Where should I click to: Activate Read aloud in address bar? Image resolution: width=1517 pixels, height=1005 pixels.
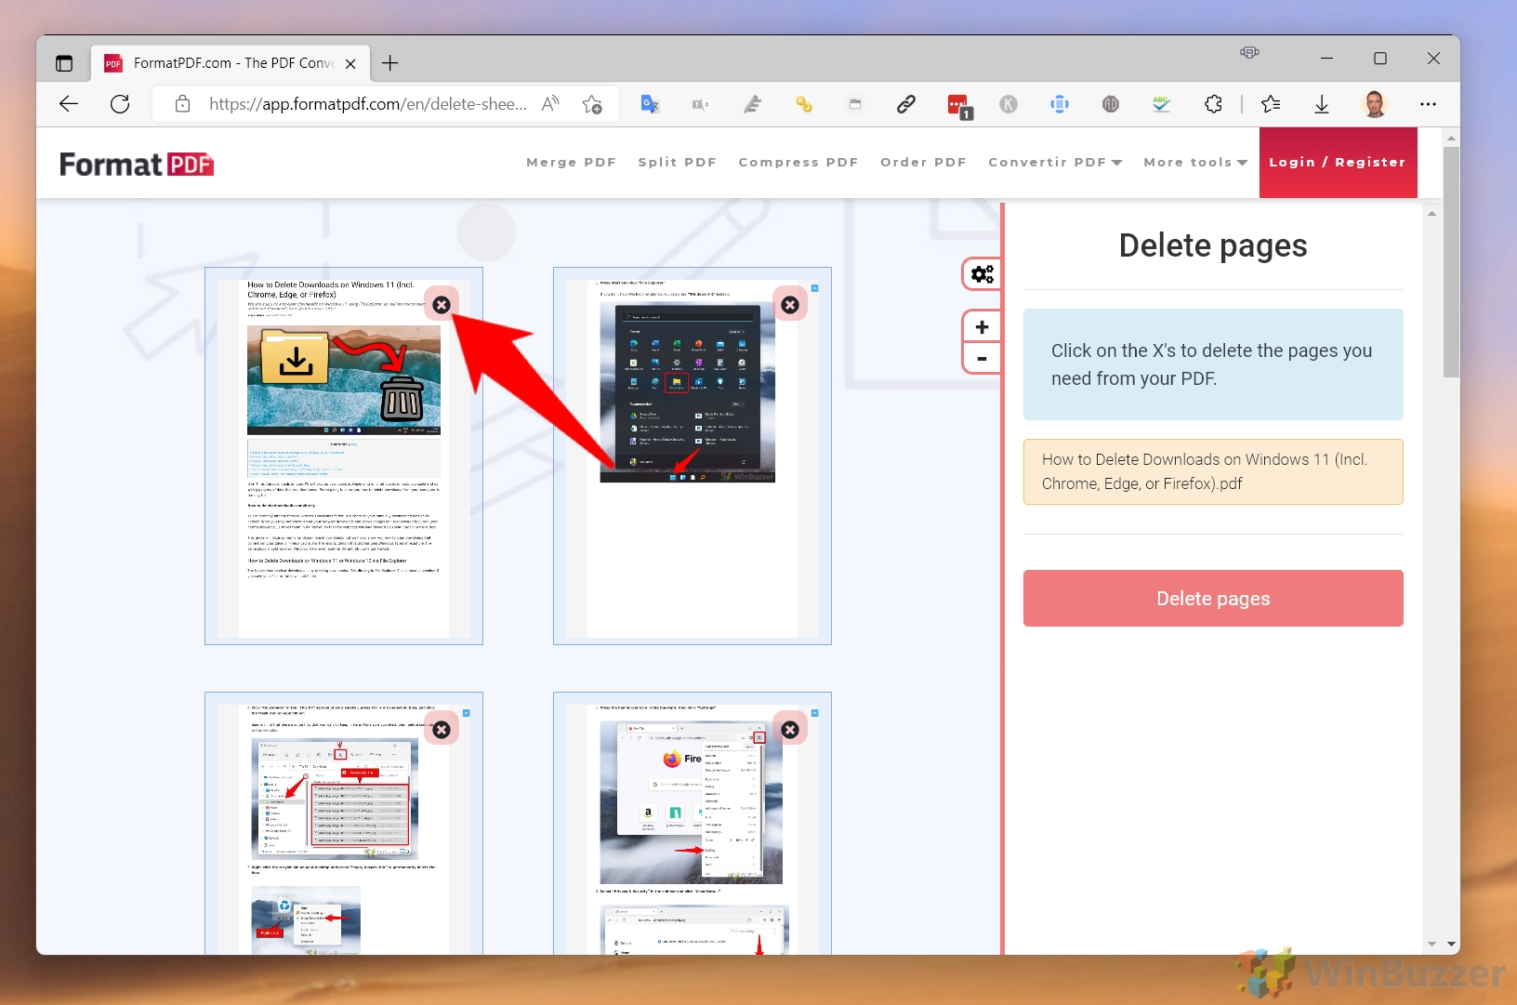550,103
